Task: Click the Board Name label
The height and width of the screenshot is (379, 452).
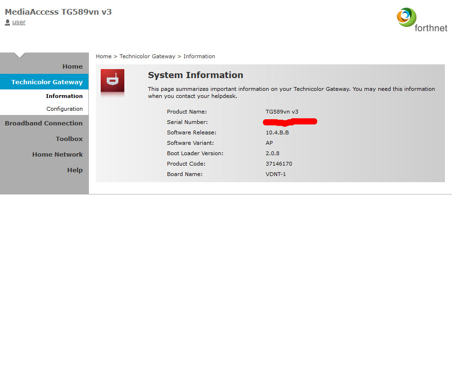Action: point(185,174)
